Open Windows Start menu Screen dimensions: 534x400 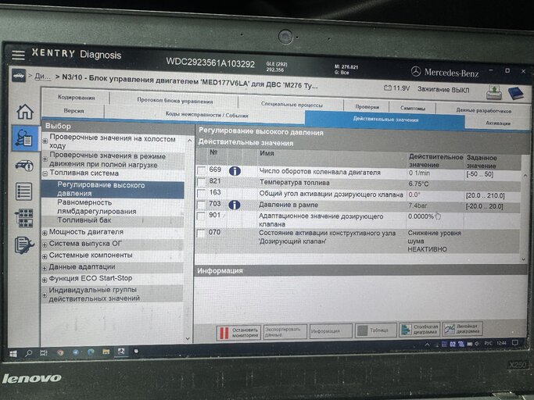(13, 353)
